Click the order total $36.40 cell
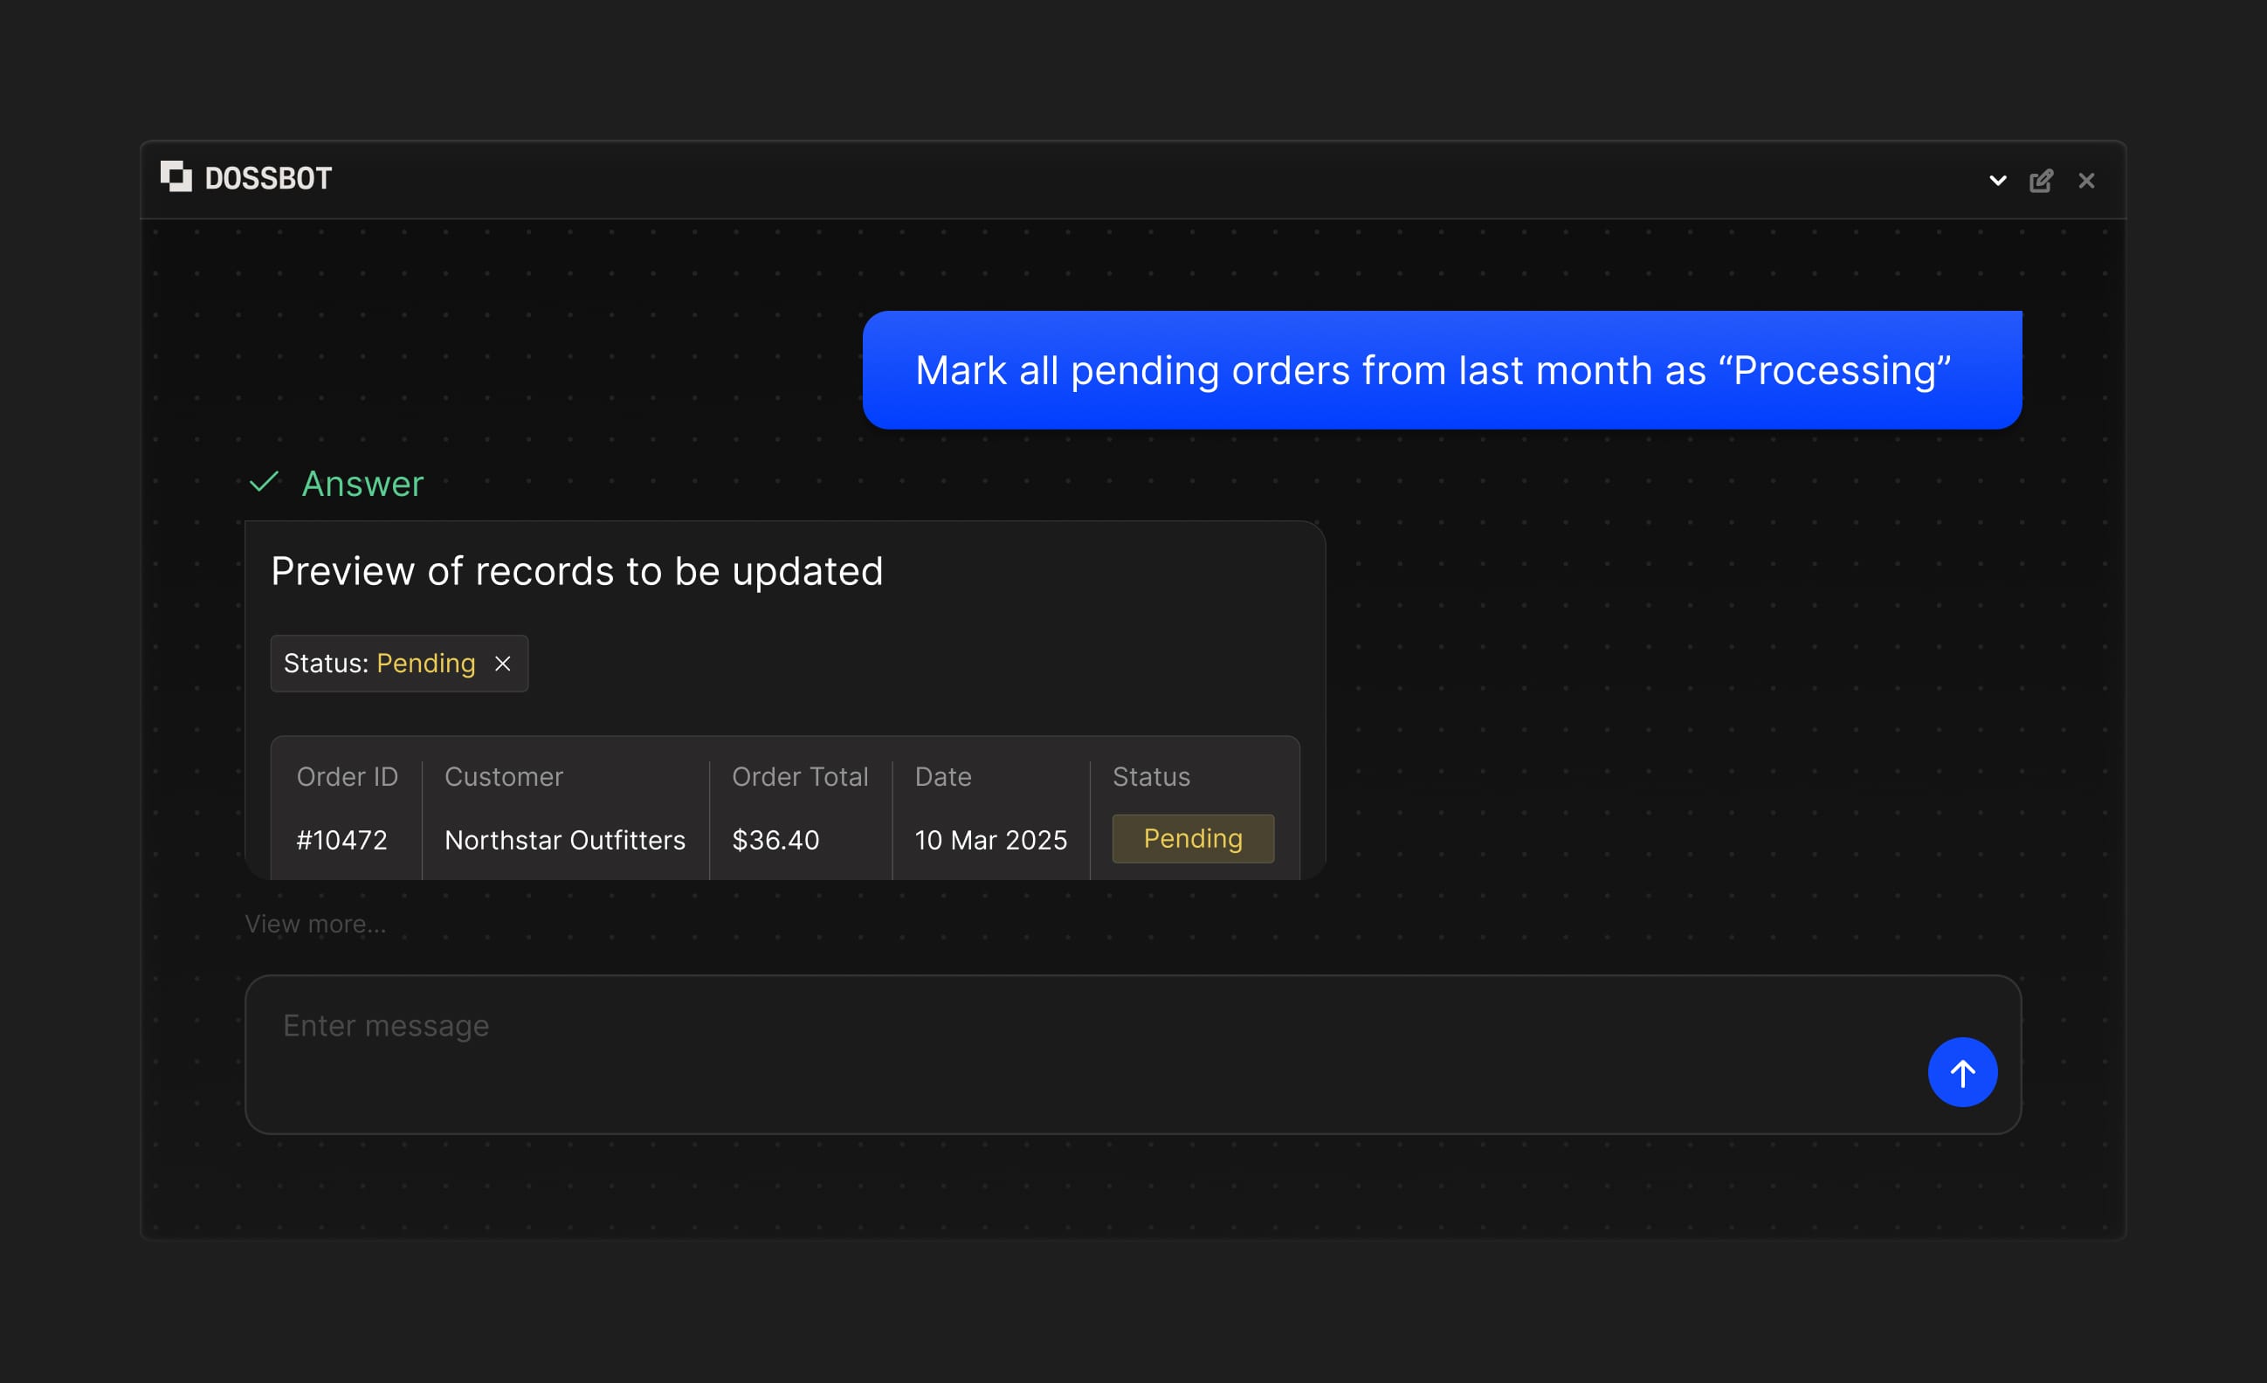The image size is (2267, 1383). (x=775, y=839)
